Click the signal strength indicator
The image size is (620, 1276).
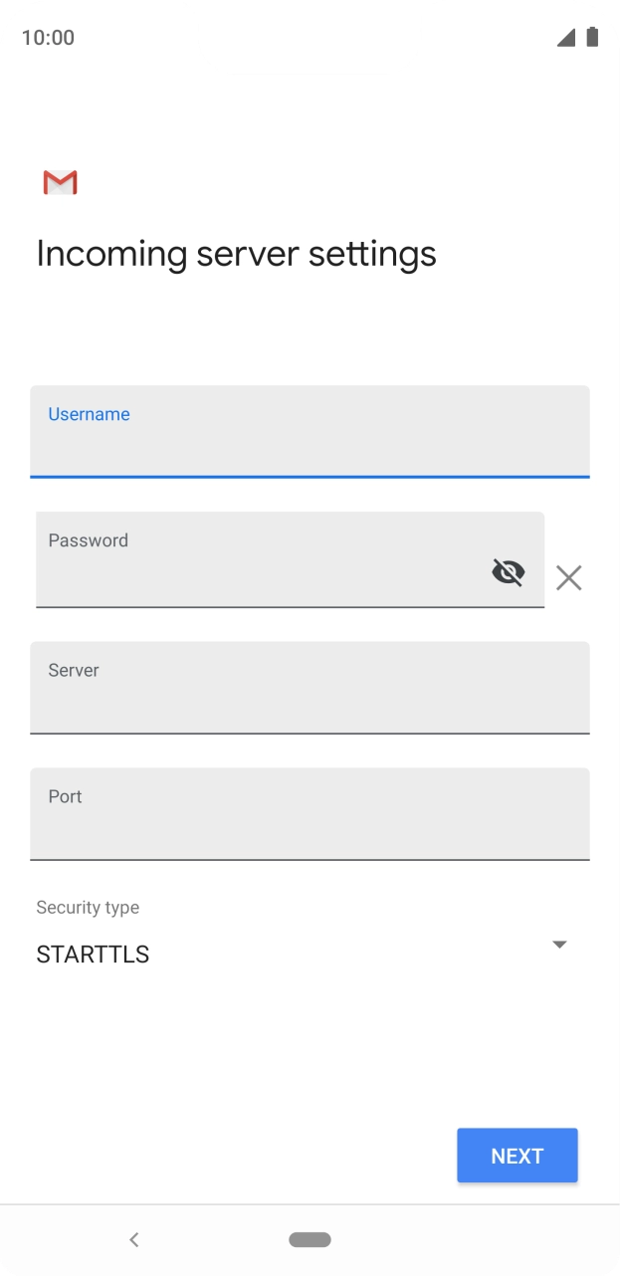pyautogui.click(x=565, y=37)
